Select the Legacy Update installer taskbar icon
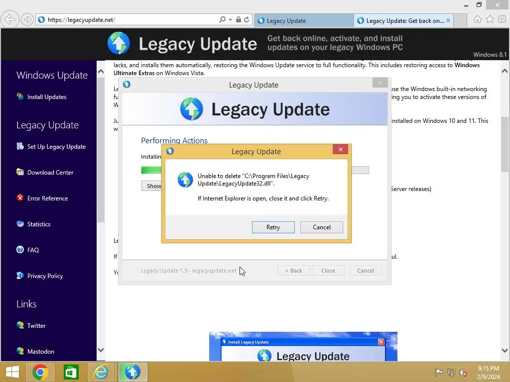This screenshot has height=382, width=510. pyautogui.click(x=132, y=372)
